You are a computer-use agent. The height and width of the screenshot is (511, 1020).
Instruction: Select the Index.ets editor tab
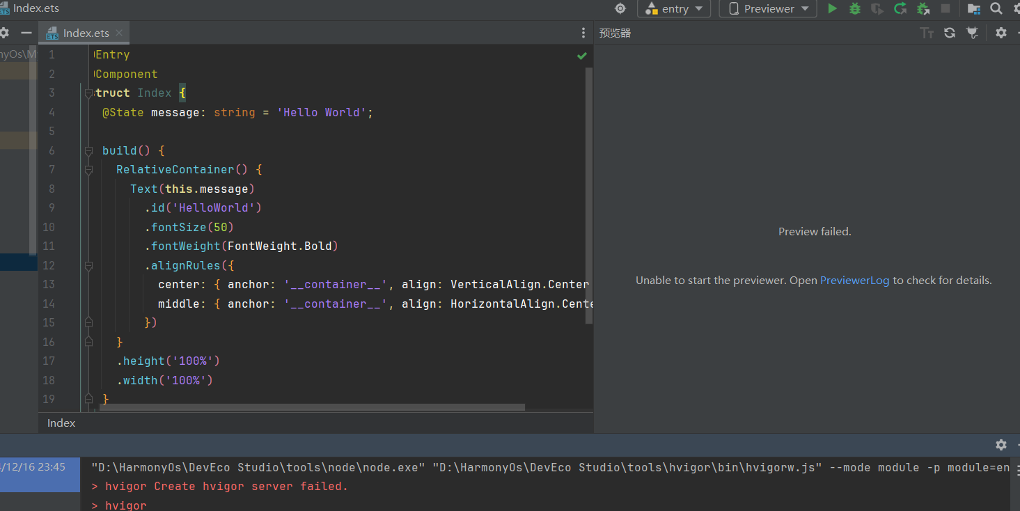pyautogui.click(x=85, y=33)
